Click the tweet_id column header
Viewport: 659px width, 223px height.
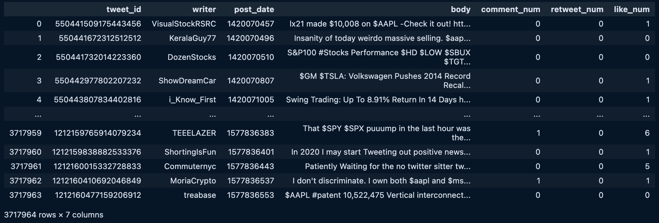(x=124, y=9)
